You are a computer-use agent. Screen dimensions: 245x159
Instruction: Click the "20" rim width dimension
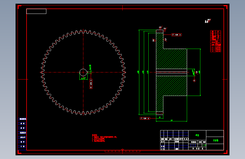tap(160, 117)
